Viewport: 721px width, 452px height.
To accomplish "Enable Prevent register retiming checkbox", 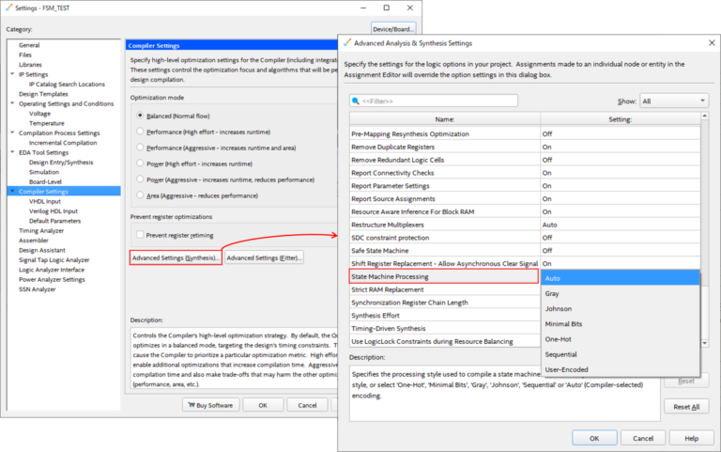I will [x=141, y=233].
